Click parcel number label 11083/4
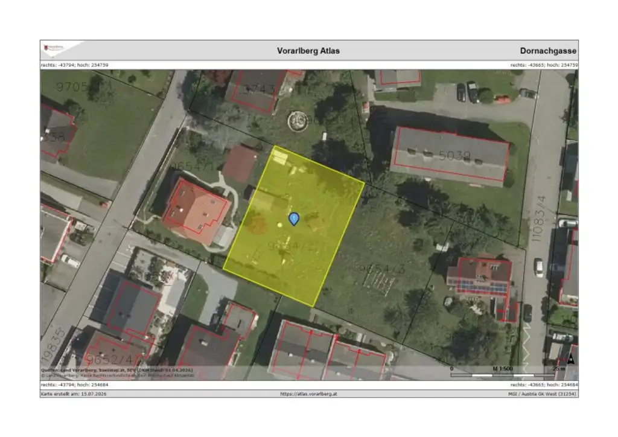Image resolution: width=618 pixels, height=437 pixels. [x=539, y=218]
